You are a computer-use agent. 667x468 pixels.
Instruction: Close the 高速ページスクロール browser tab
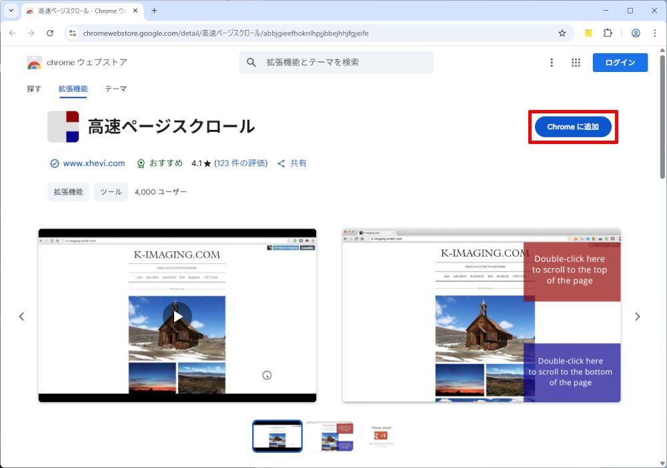(135, 11)
